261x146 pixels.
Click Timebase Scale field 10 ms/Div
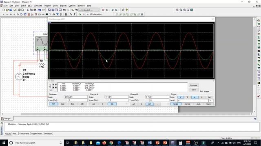[x=75, y=97]
